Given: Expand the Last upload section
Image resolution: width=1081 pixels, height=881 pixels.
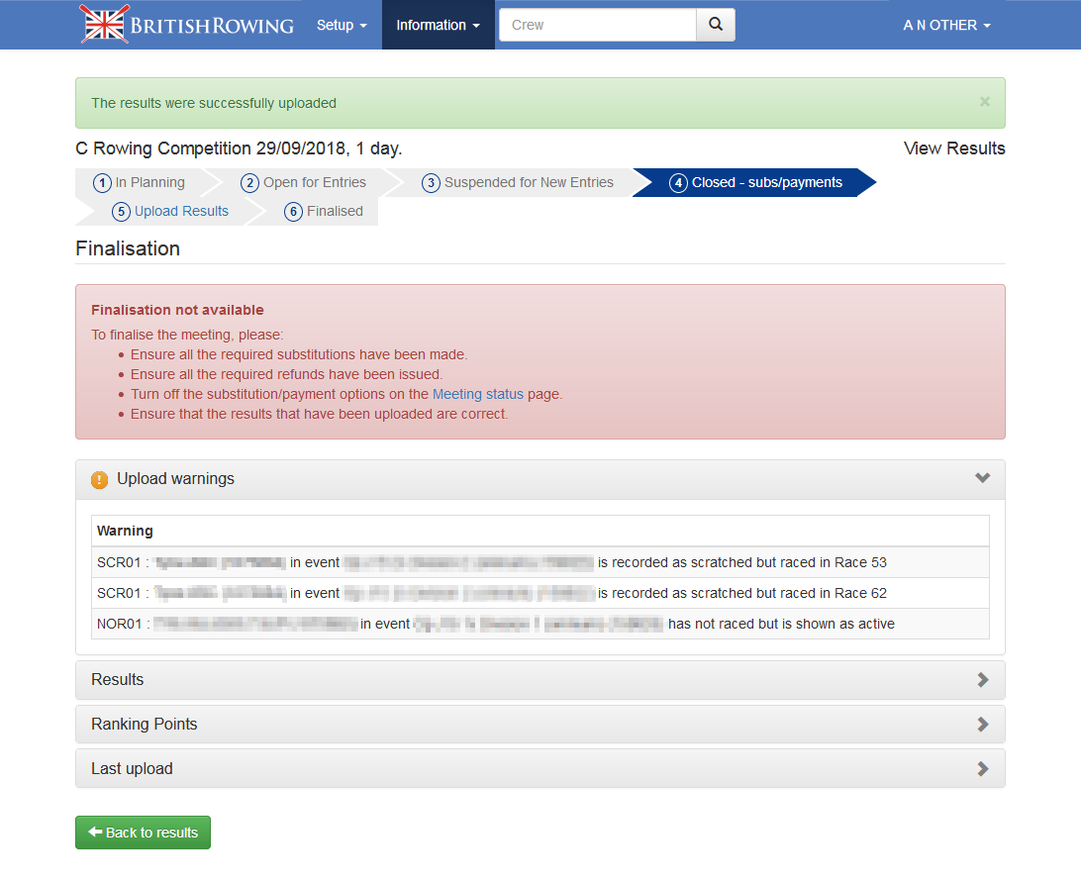Looking at the screenshot, I should [x=540, y=769].
